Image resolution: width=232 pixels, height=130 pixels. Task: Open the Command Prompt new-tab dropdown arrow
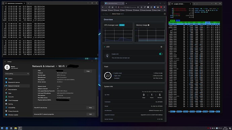[31, 3]
